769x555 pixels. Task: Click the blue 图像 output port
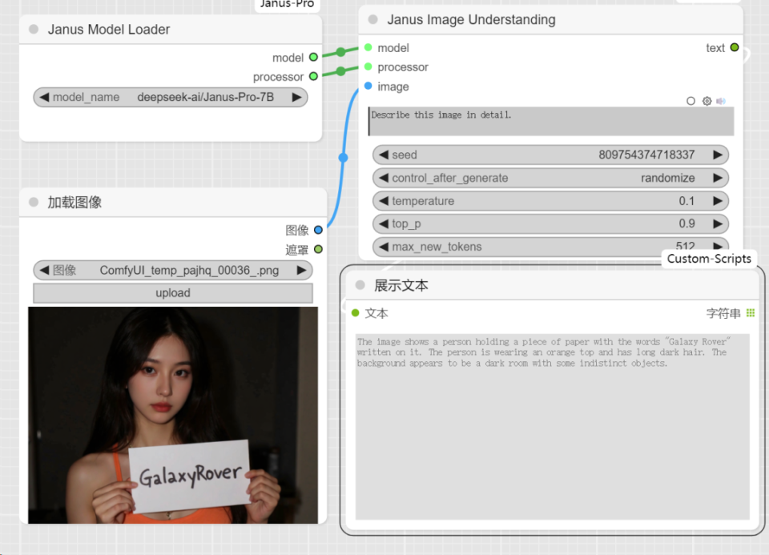click(318, 230)
